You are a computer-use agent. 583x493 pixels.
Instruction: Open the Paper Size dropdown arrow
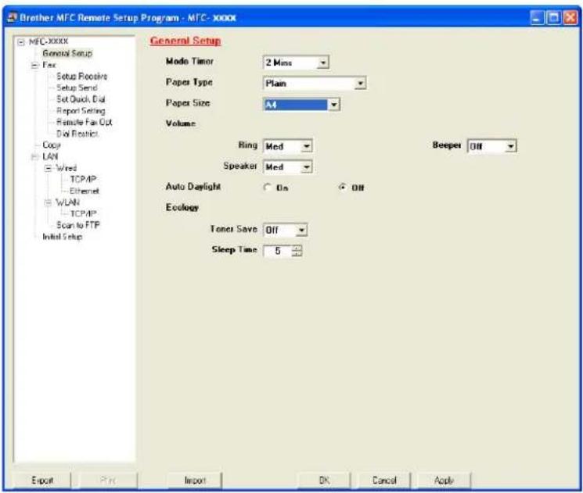(x=334, y=105)
